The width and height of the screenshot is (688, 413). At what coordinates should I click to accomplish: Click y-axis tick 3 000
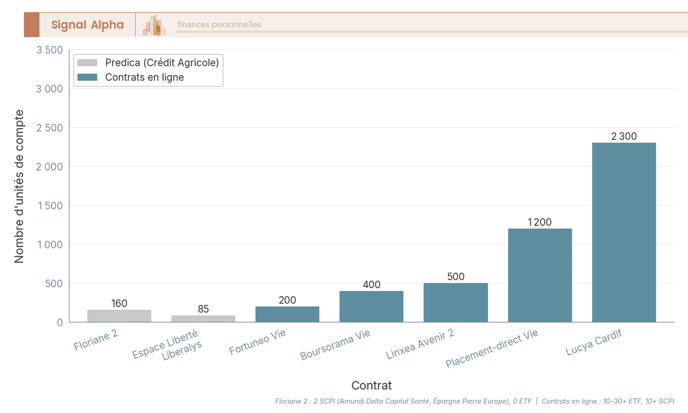pyautogui.click(x=49, y=89)
